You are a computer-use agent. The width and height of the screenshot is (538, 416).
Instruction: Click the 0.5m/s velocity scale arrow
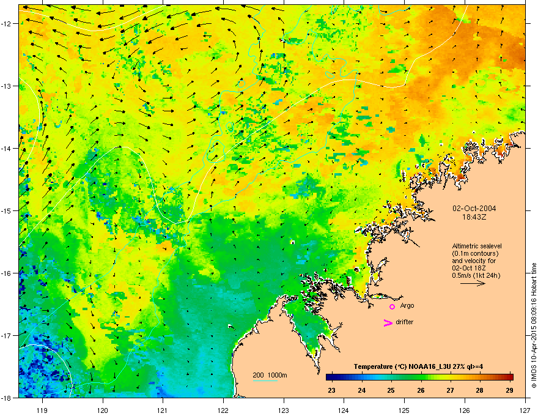tap(473, 283)
